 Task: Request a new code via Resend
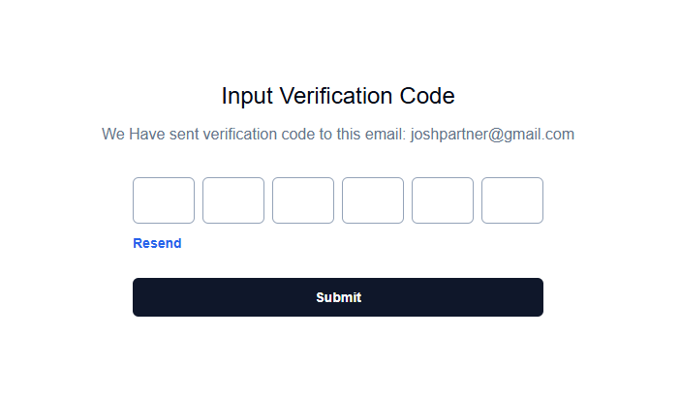[157, 243]
